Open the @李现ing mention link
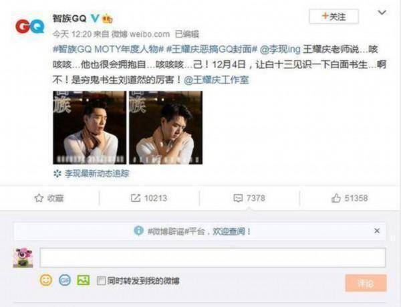Screen dimensions: 401x307 [280, 49]
